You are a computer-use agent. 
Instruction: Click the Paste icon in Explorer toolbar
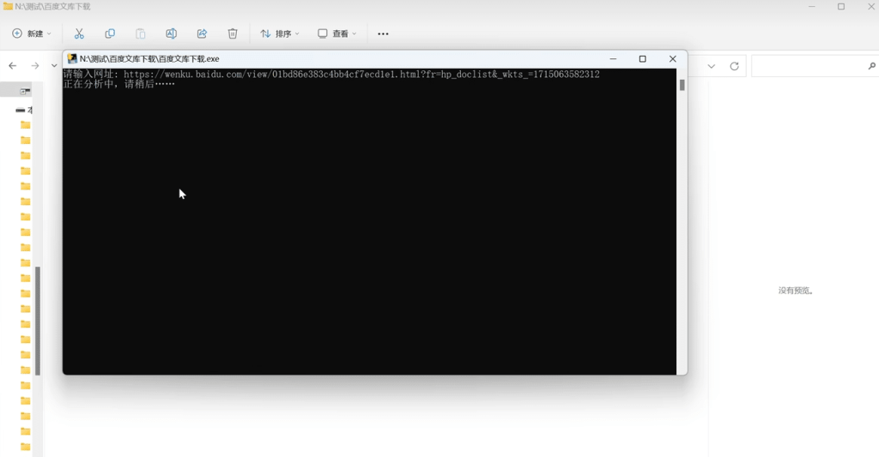(x=141, y=33)
